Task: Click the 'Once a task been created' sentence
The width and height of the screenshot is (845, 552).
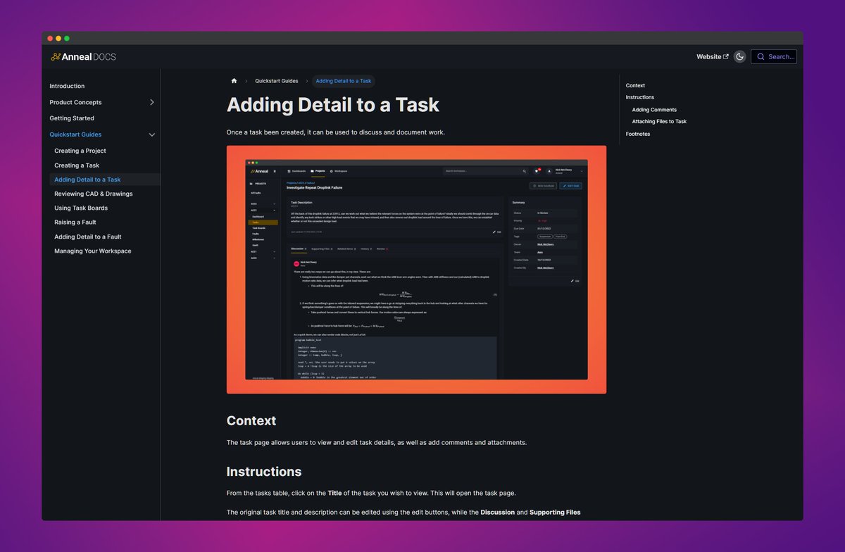Action: (x=336, y=132)
